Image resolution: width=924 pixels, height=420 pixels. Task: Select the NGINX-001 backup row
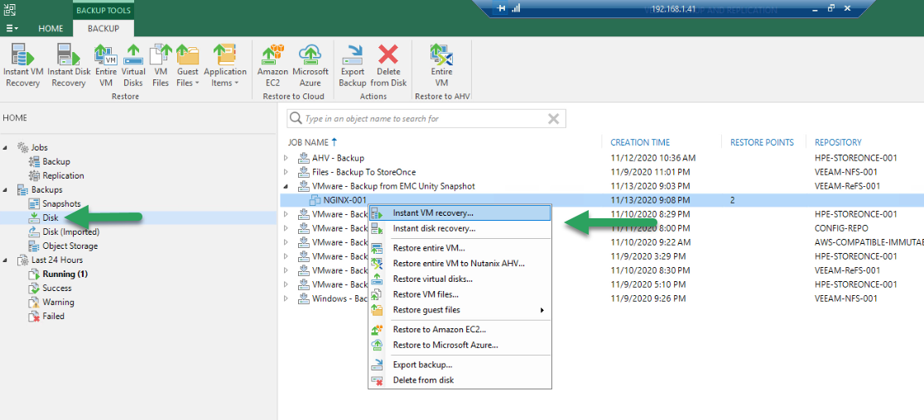pyautogui.click(x=601, y=201)
